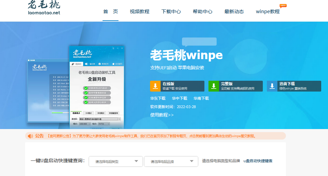Image resolution: width=328 pixels, height=176 pixels.
Task: Open 帮助中心 in the navigation bar
Action: coord(202,11)
